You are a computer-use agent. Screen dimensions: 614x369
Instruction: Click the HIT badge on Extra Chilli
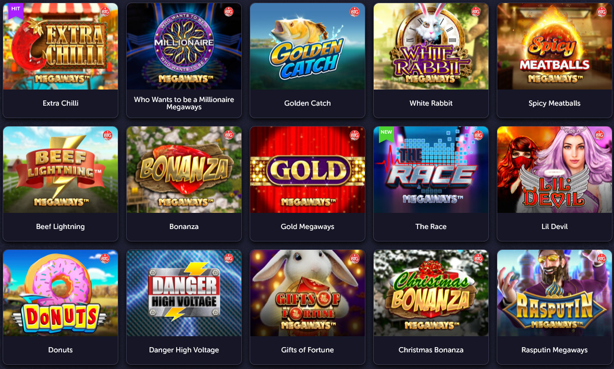click(16, 10)
